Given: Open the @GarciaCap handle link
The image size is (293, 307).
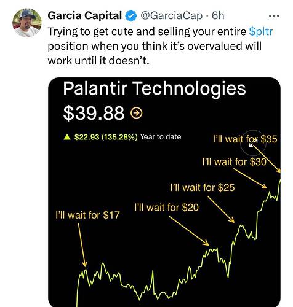Looking at the screenshot, I should (x=171, y=16).
